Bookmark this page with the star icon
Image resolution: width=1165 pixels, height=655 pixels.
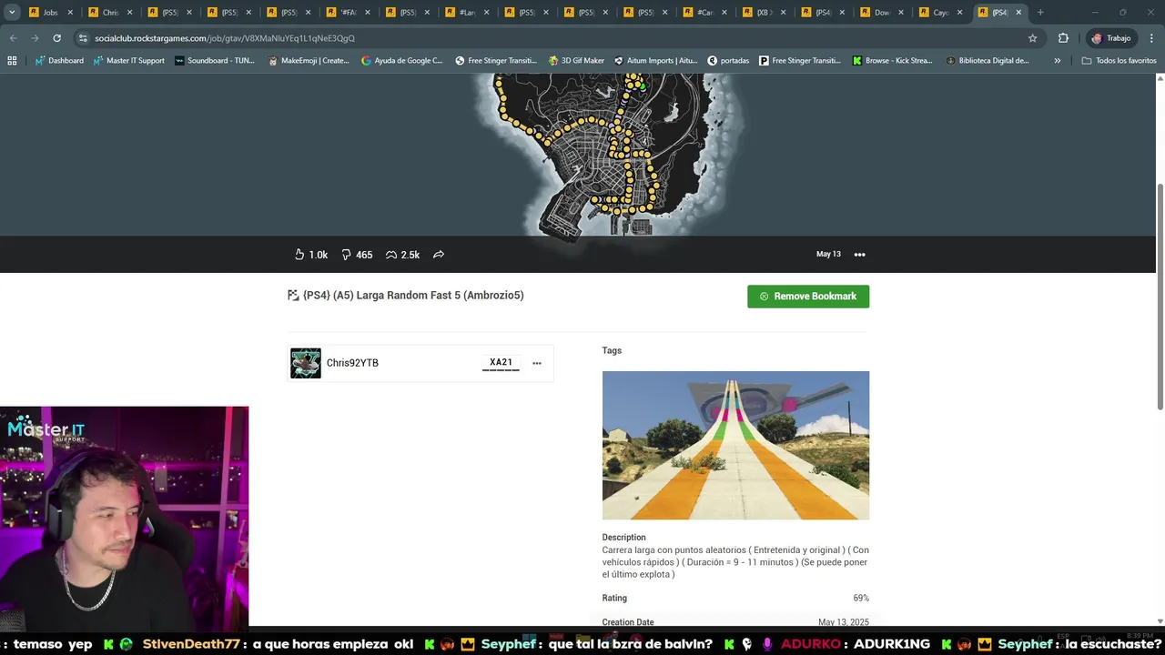coord(1032,38)
